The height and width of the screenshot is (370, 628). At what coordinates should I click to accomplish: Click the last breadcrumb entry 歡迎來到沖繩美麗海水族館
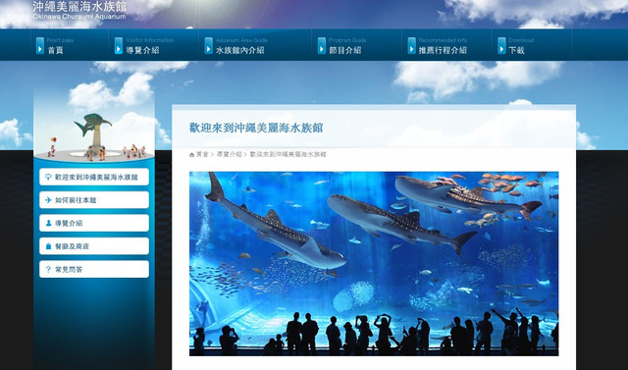tap(288, 154)
